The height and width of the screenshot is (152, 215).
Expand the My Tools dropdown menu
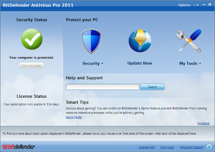(190, 64)
